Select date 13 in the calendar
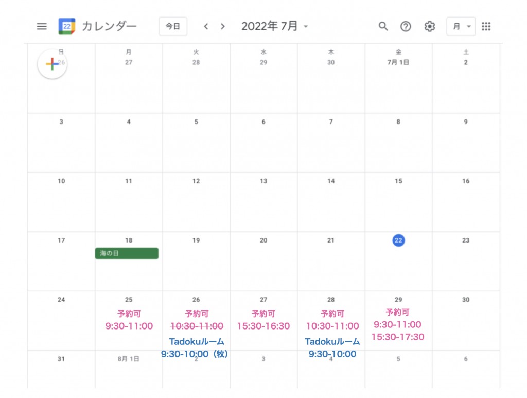The width and height of the screenshot is (527, 398). click(263, 181)
